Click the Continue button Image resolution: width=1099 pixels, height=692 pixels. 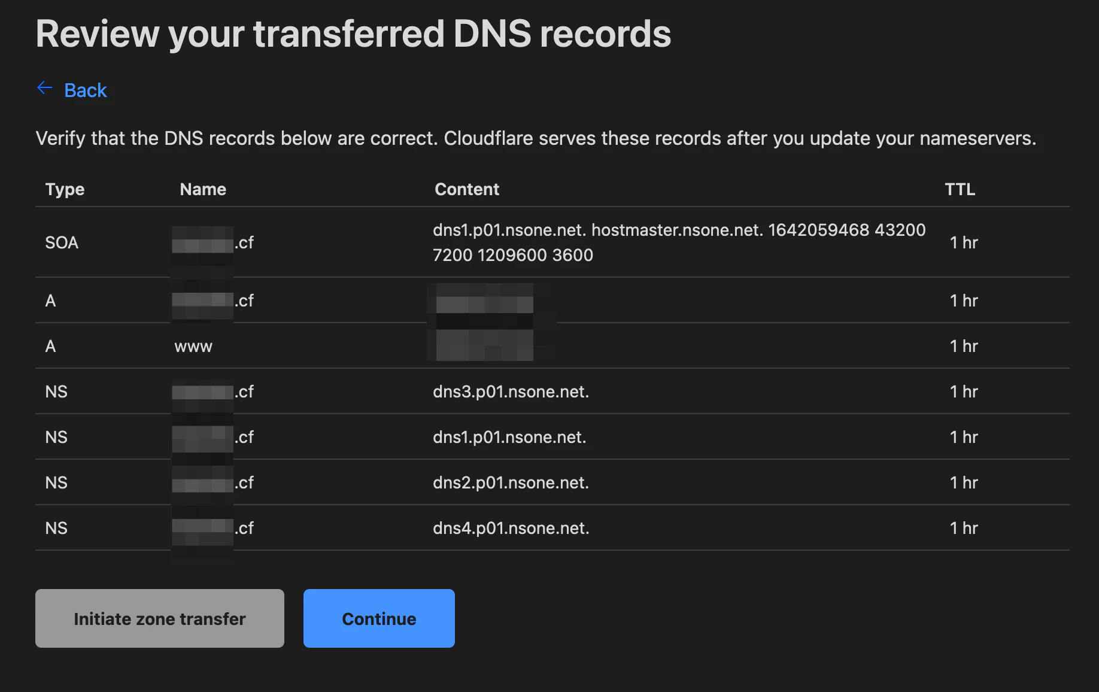pos(379,618)
